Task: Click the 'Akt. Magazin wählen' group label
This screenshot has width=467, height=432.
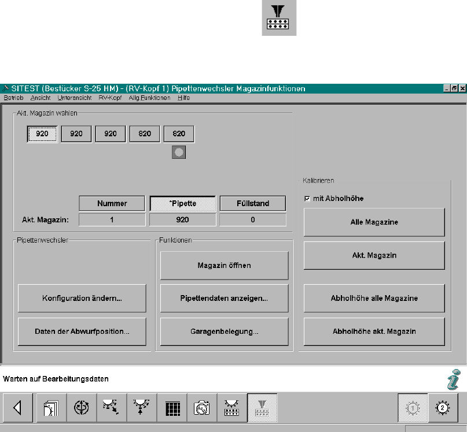Action: (x=47, y=113)
